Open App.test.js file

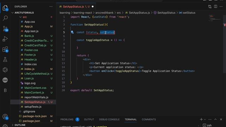click(x=31, y=31)
